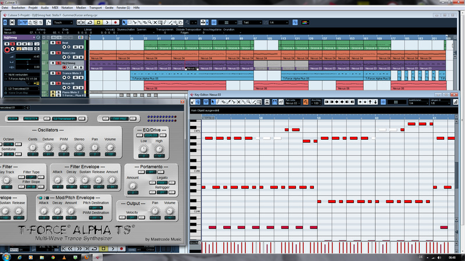Adjust the Filter Envelope Attack knob
The height and width of the screenshot is (261, 465).
[58, 180]
